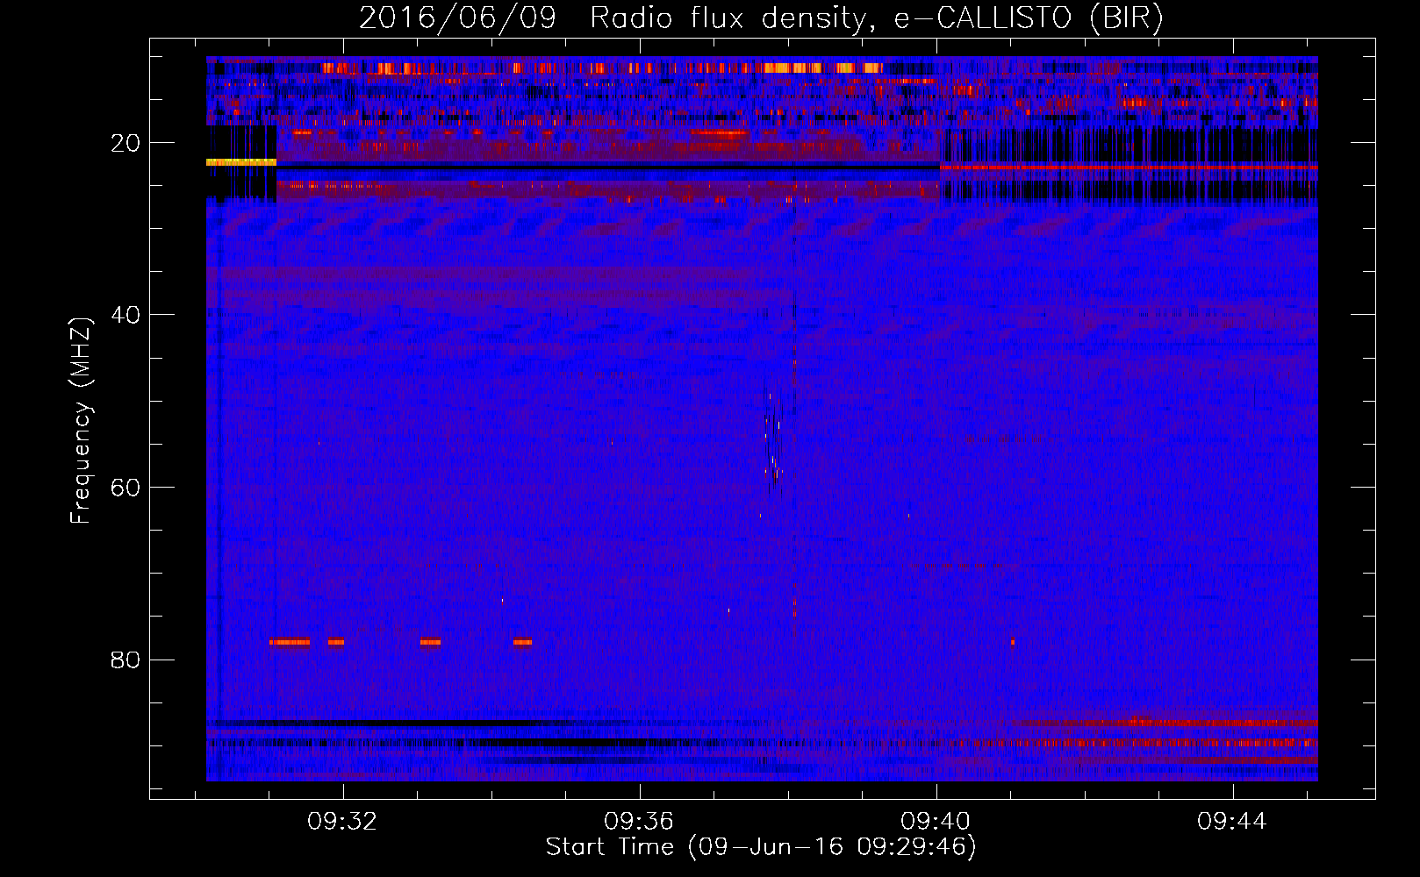Click the 09:40 time tick label

[x=936, y=821]
